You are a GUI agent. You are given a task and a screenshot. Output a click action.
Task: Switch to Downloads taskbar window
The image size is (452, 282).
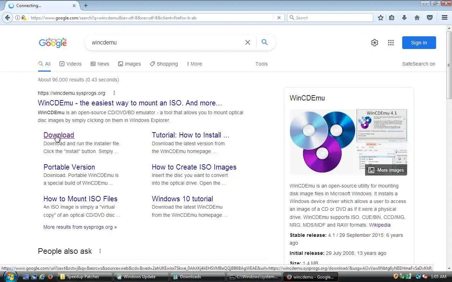(198, 277)
